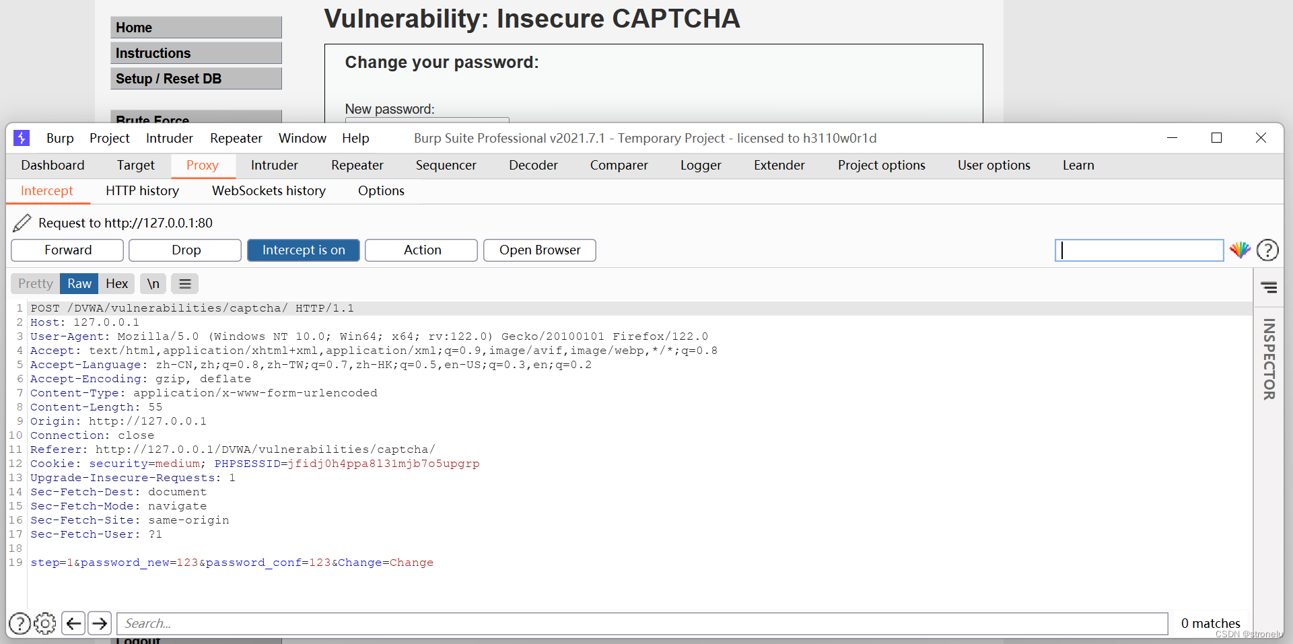Maximize the Burp Suite window
This screenshot has width=1293, height=644.
1216,138
